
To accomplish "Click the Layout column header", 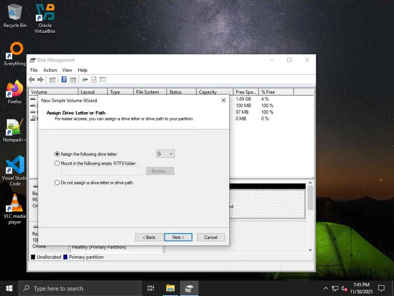I will 93,92.
